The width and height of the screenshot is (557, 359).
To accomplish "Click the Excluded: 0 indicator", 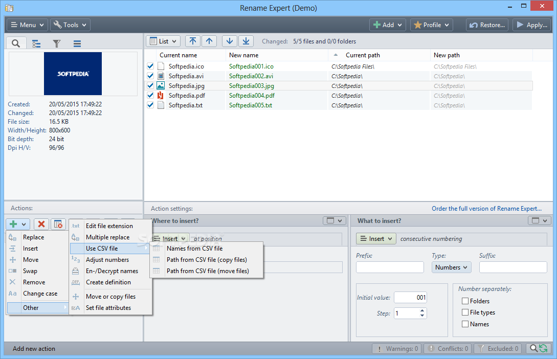I will [x=498, y=349].
